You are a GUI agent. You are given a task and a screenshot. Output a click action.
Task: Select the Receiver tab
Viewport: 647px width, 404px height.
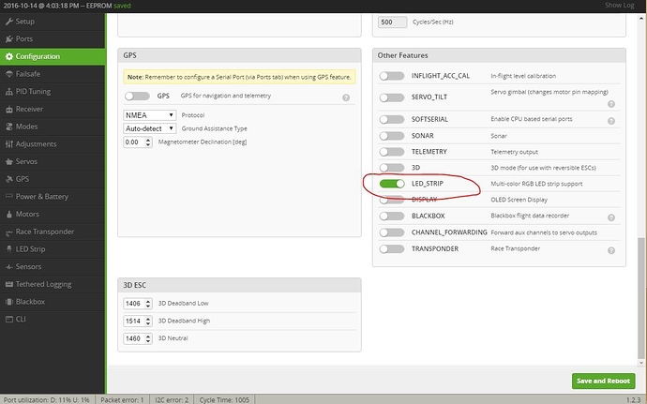pos(53,110)
